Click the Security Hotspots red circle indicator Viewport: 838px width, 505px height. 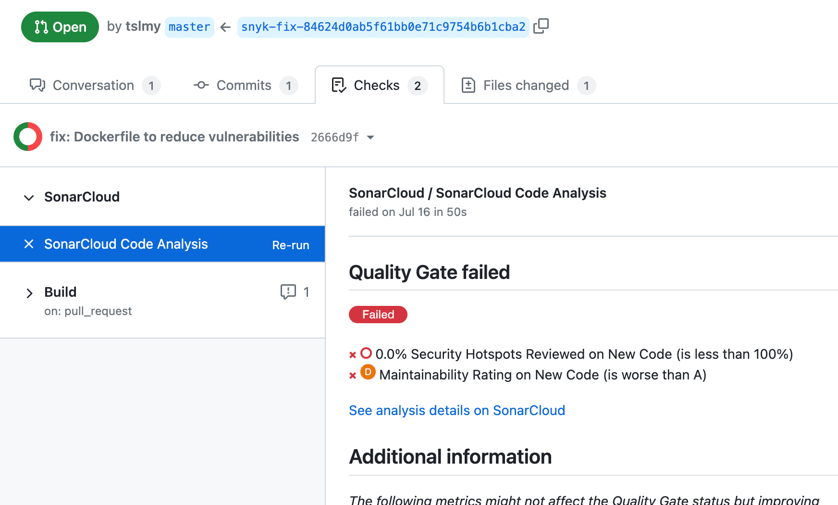pyautogui.click(x=367, y=353)
